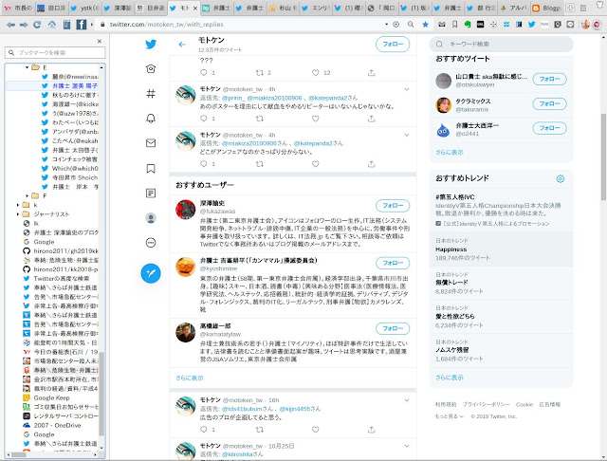Compose a new tweet with blue button
Image resolution: width=607 pixels, height=461 pixels.
coord(151,273)
